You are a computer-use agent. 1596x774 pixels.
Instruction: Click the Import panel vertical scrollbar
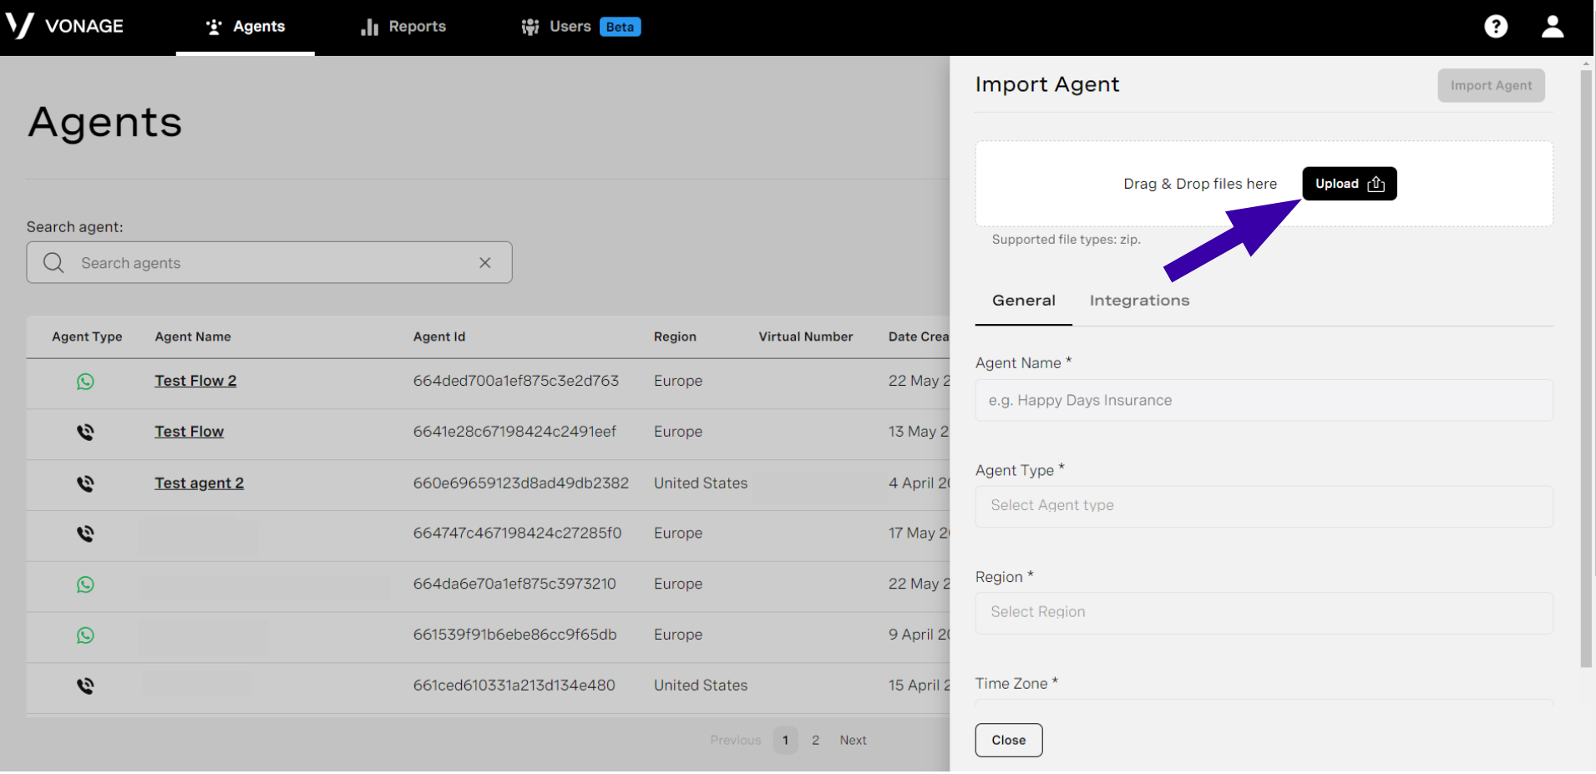[x=1586, y=367]
